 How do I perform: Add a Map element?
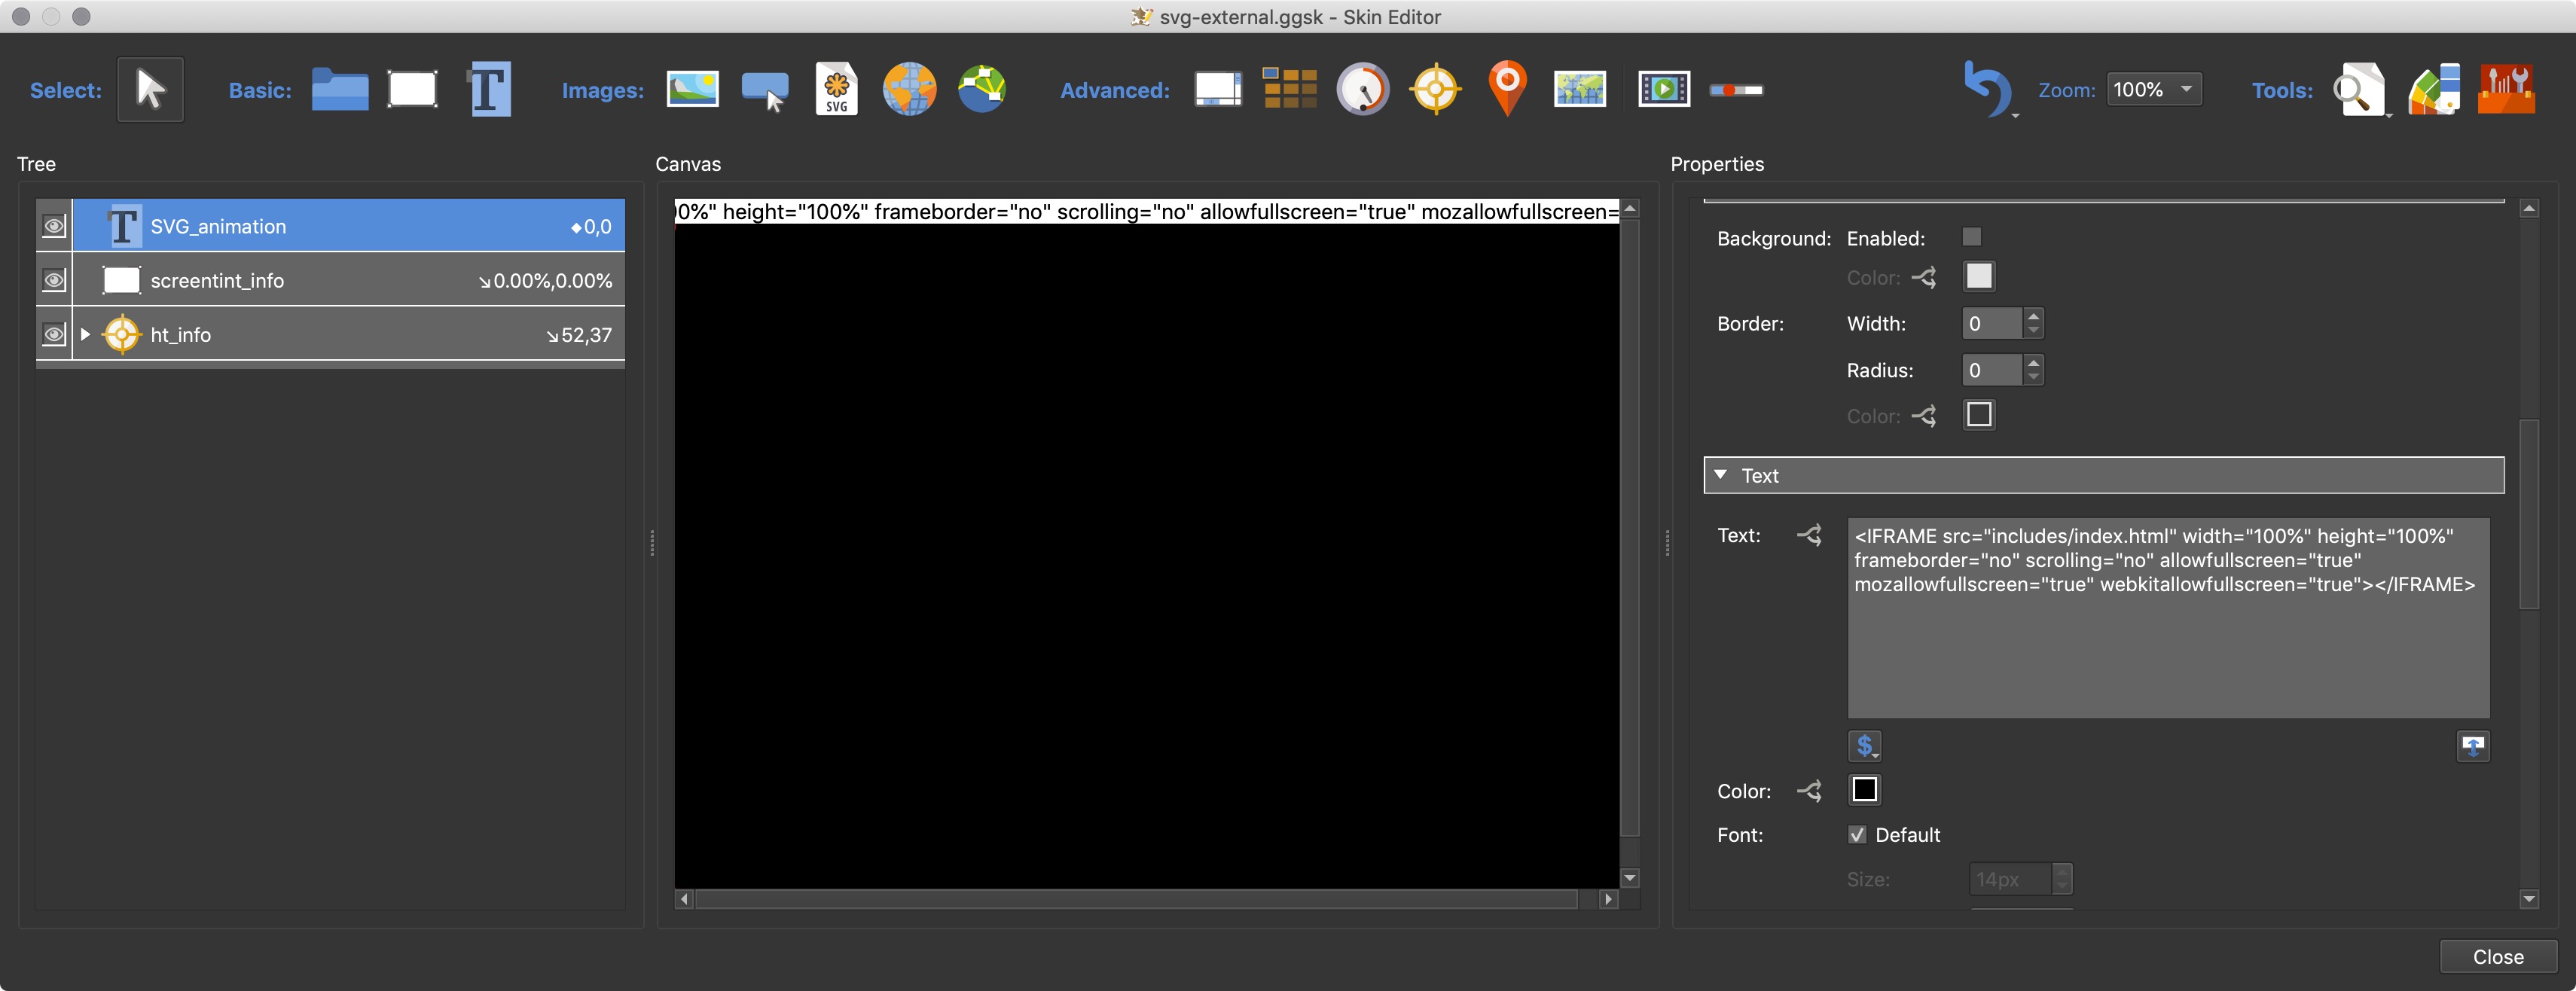(1580, 90)
